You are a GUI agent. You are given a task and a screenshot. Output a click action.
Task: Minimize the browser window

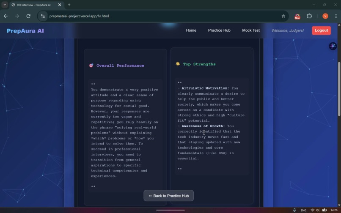pyautogui.click(x=313, y=5)
